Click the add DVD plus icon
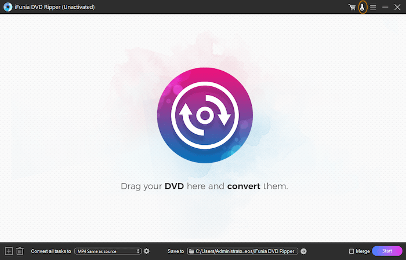 (9, 251)
